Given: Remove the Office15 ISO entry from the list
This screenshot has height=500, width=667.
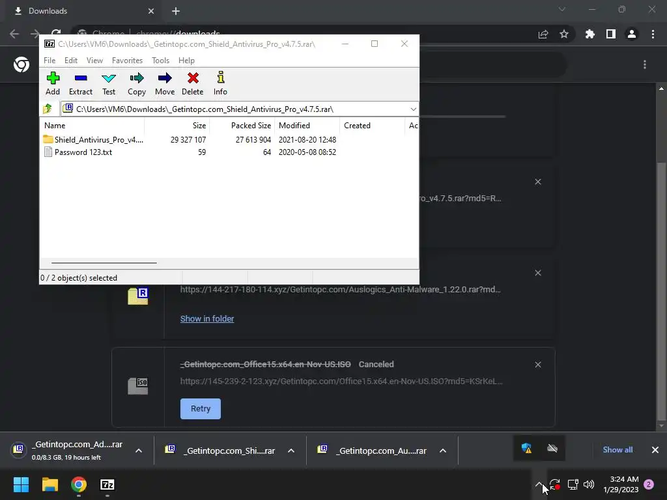Looking at the screenshot, I should pyautogui.click(x=537, y=365).
